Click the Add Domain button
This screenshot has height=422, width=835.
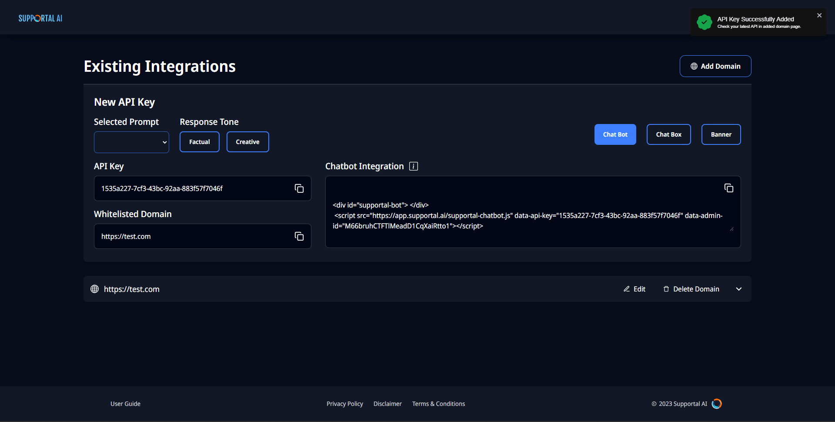(x=715, y=66)
